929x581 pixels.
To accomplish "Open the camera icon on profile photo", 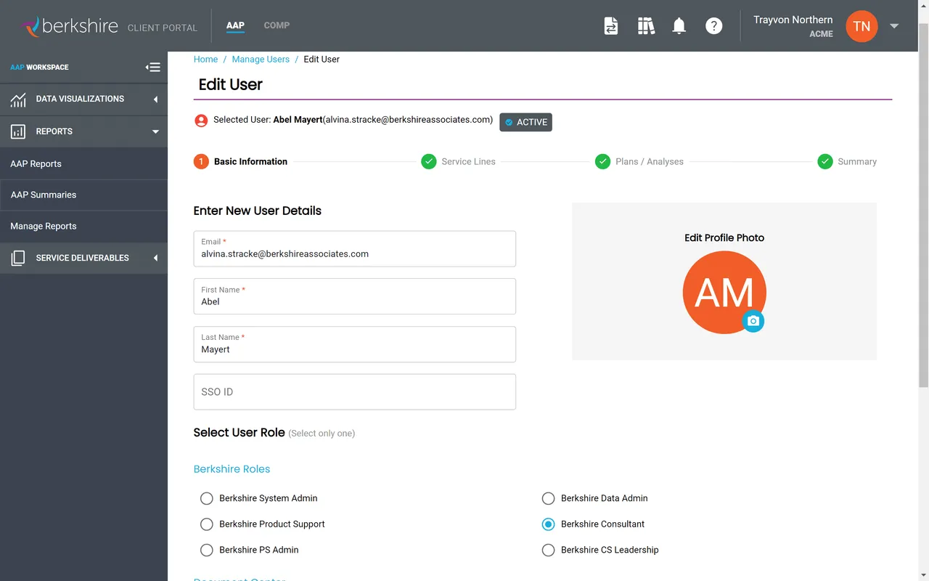I will click(753, 321).
